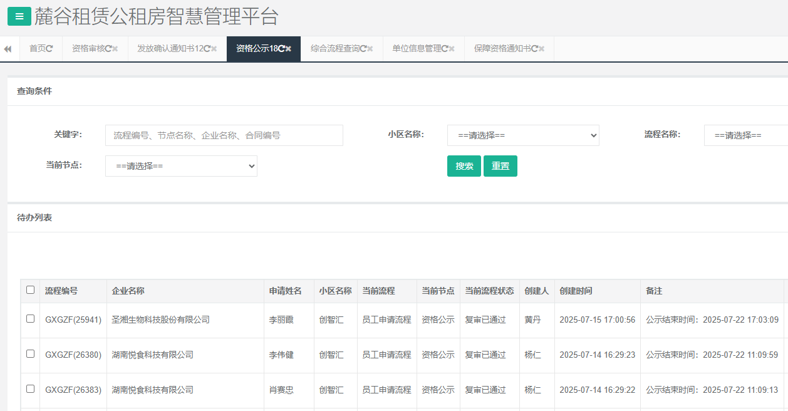
Task: Open the 流程名称 select box
Action: (x=745, y=135)
